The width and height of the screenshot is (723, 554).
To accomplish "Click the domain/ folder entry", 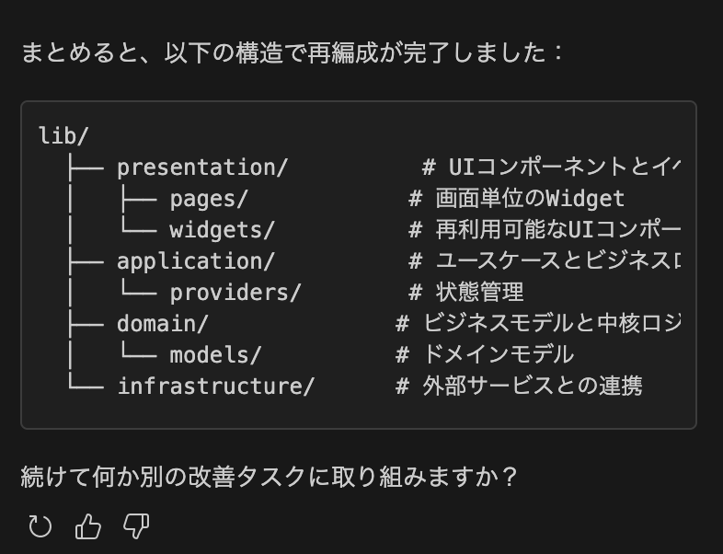I will (x=162, y=324).
